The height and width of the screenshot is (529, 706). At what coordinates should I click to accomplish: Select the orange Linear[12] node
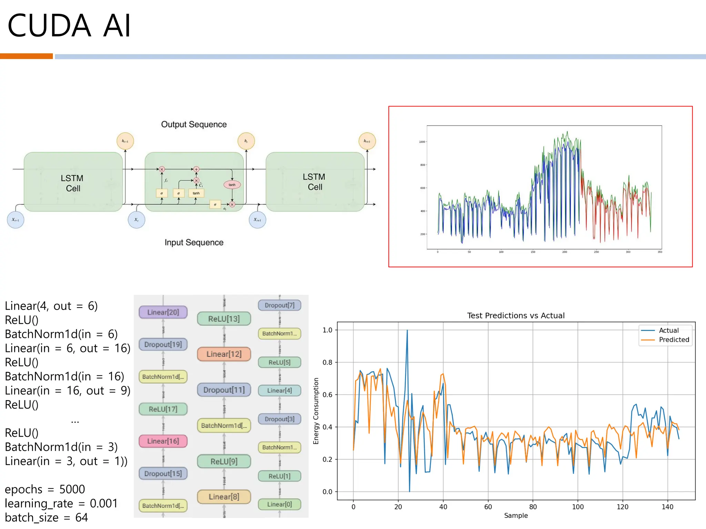pyautogui.click(x=224, y=354)
